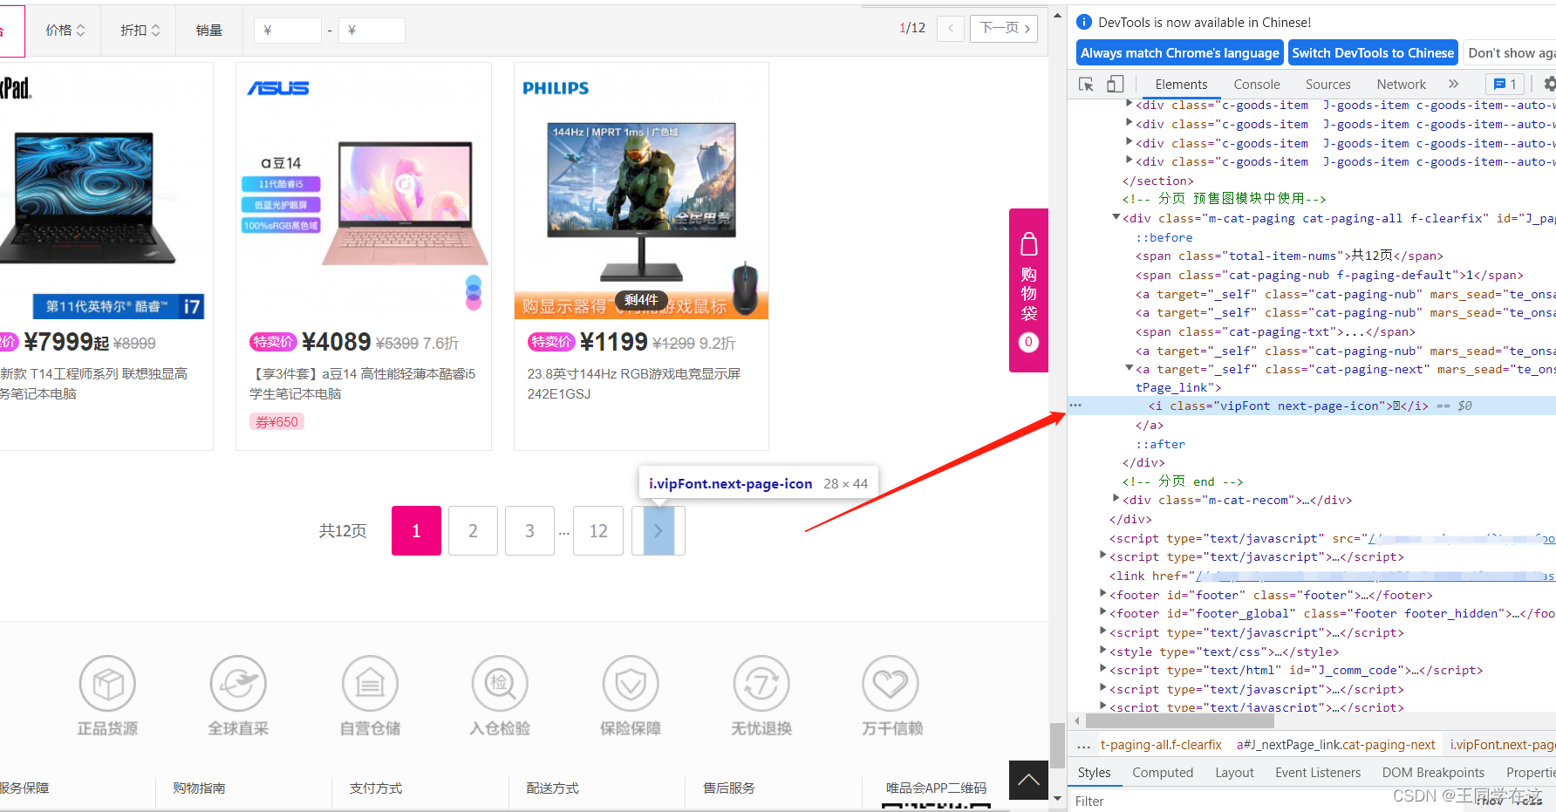Collapse the cat-paging-next anchor node
This screenshot has width=1556, height=812.
click(x=1129, y=368)
